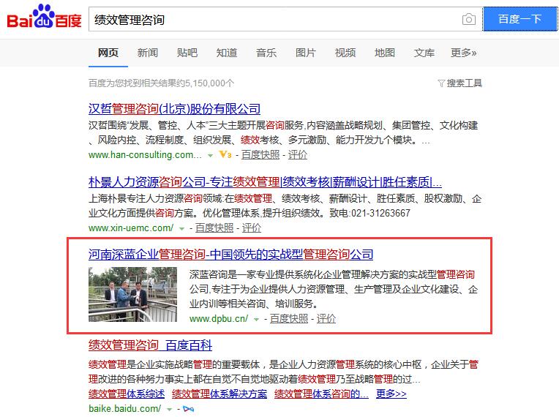The image size is (559, 417).
Task: Focus the search box containing 绩效管理咨询
Action: tap(274, 20)
